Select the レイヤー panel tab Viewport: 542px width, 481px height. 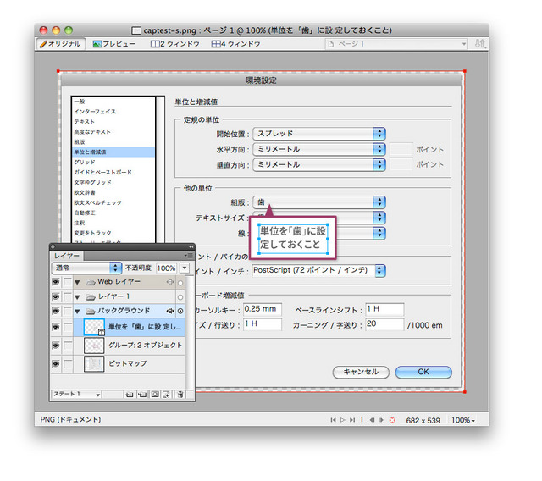click(x=67, y=256)
